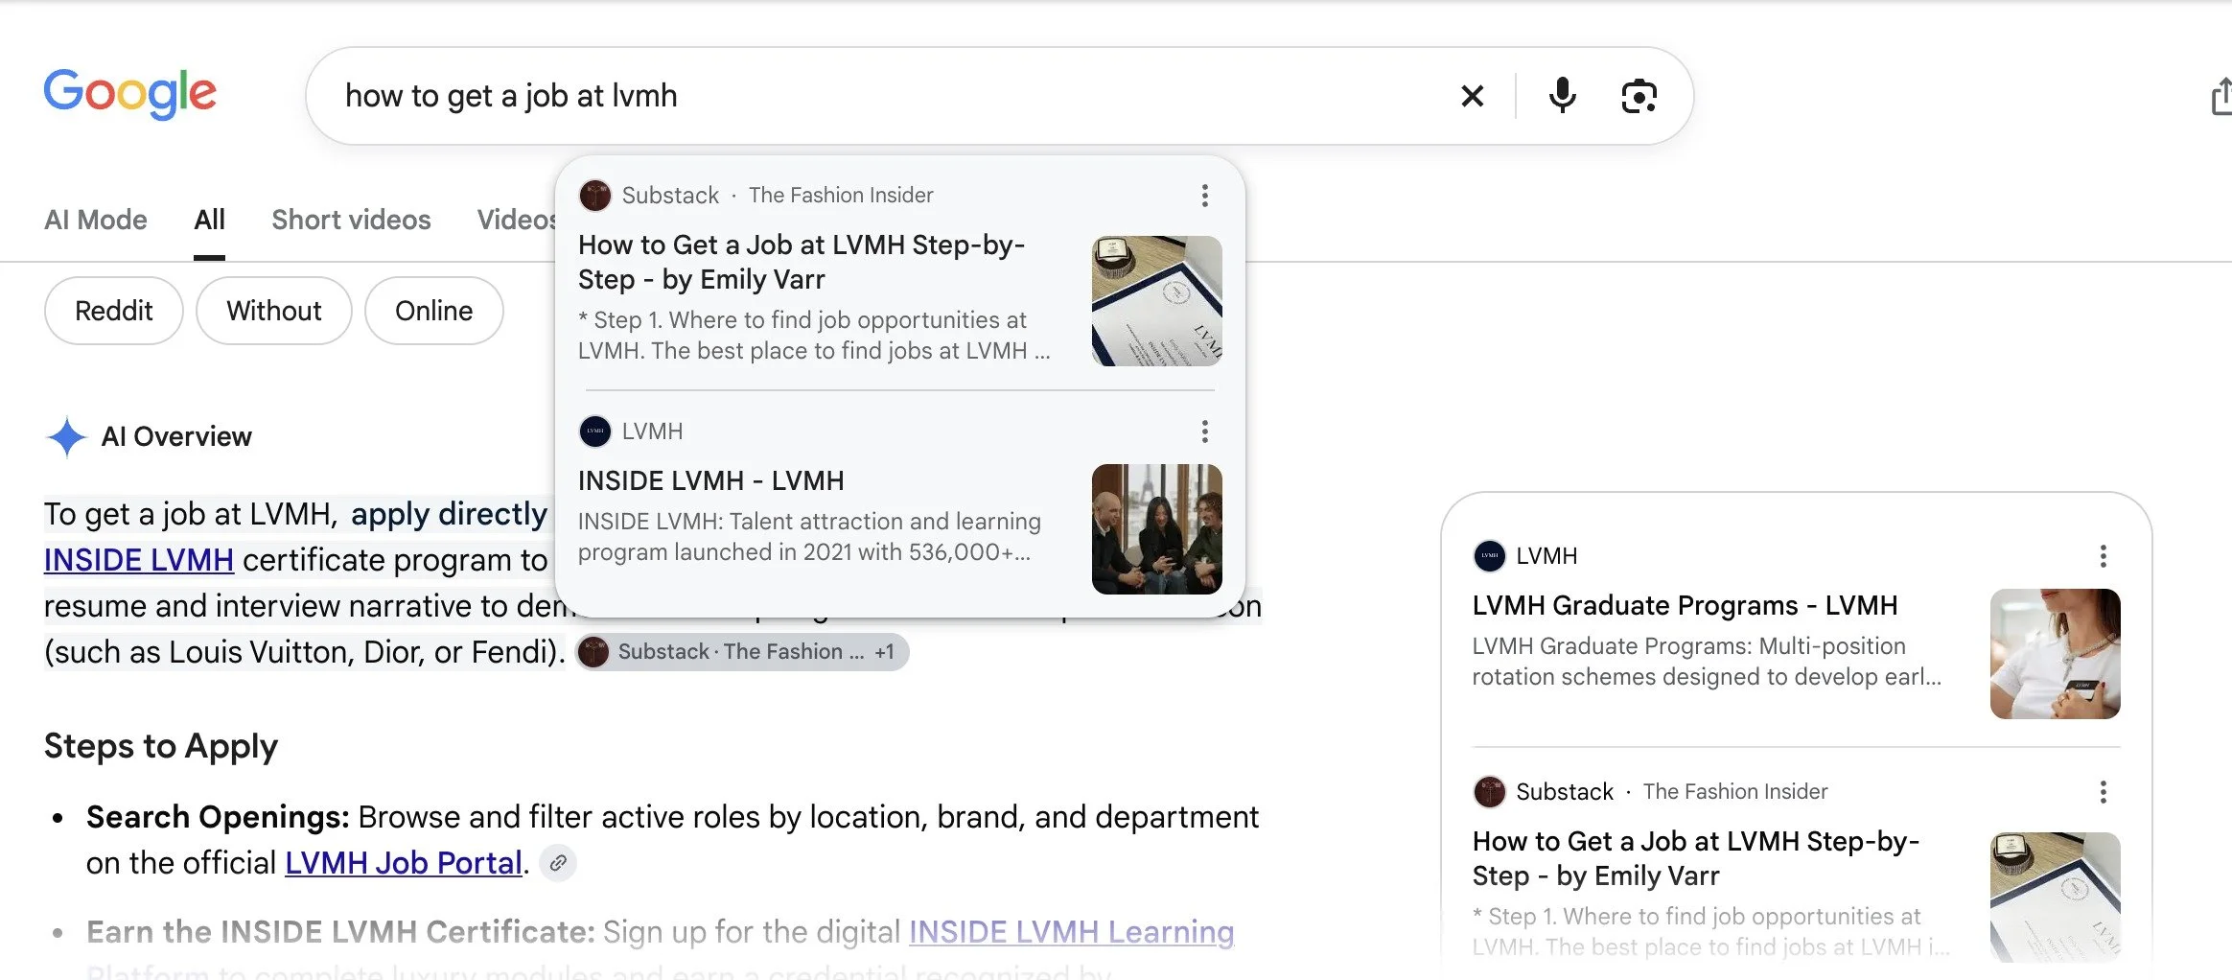Viewport: 2232px width, 980px height.
Task: Click the Substack source citation chip
Action: tap(742, 652)
